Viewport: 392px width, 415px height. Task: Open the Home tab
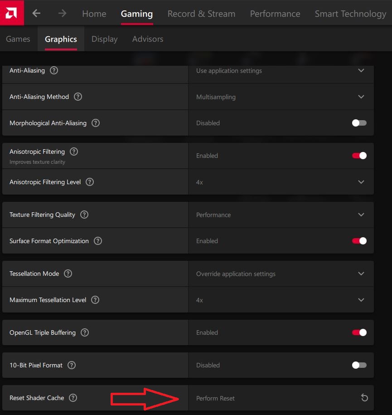point(94,14)
